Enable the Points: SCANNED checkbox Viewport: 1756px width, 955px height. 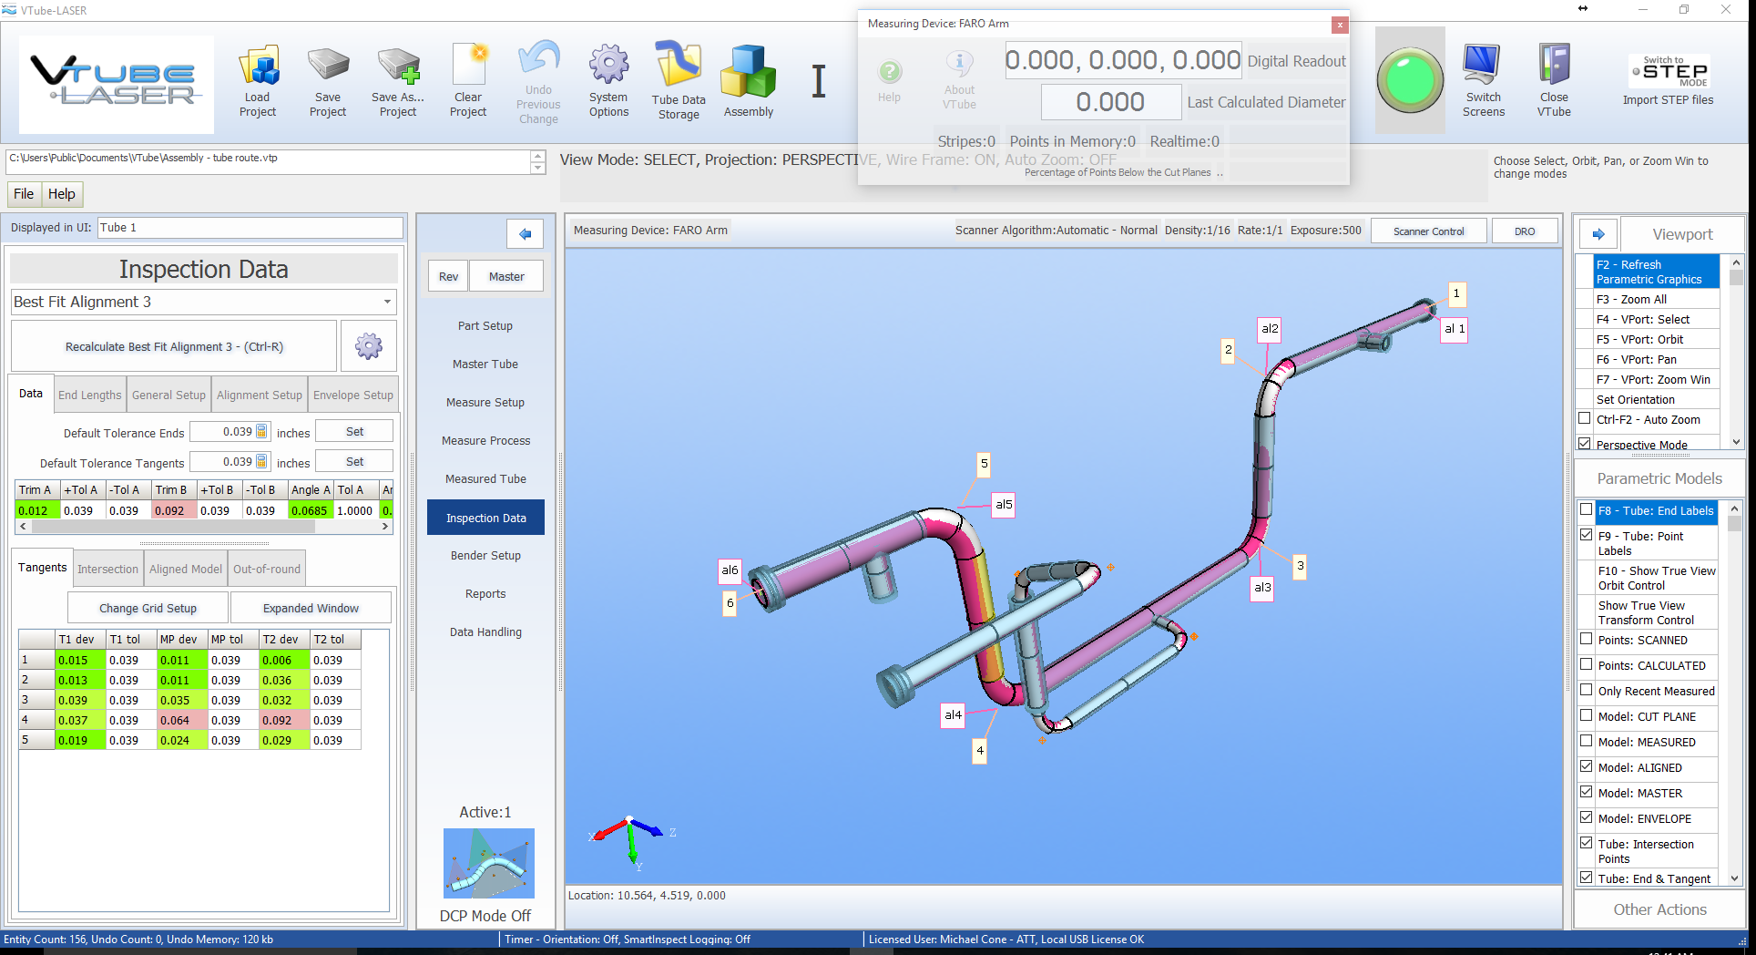tap(1587, 640)
